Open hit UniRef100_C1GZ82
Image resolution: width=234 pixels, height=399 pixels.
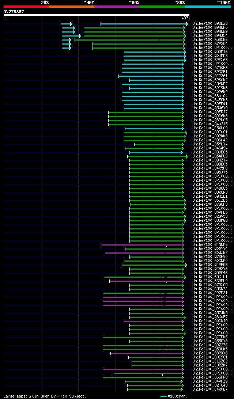click(210, 361)
